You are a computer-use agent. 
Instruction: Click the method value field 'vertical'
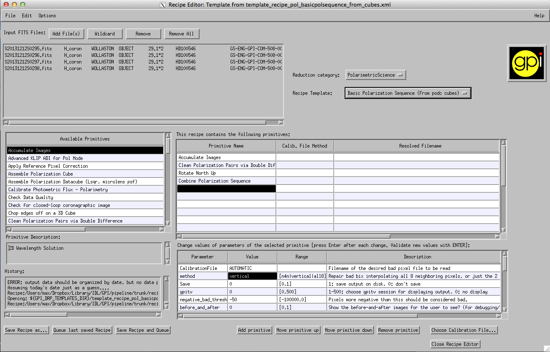coord(252,276)
